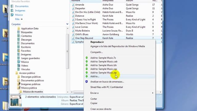Click the Acceso público folder icon
Image resolution: width=197 pixels, height=111 pixels.
[17, 73]
